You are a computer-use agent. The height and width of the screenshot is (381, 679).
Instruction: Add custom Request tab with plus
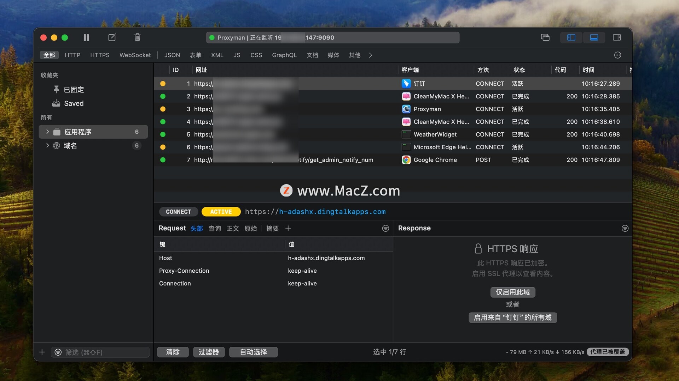tap(288, 229)
